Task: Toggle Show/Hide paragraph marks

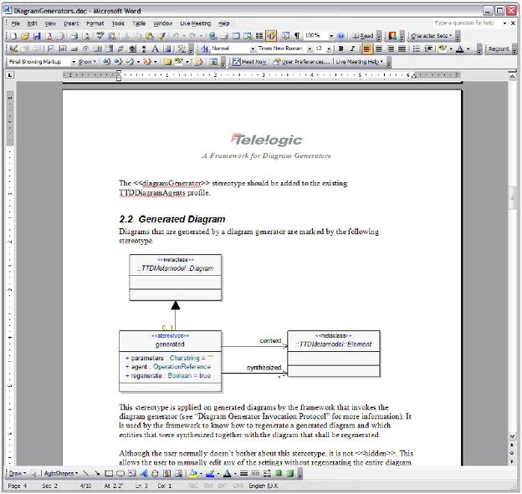Action: click(x=297, y=36)
